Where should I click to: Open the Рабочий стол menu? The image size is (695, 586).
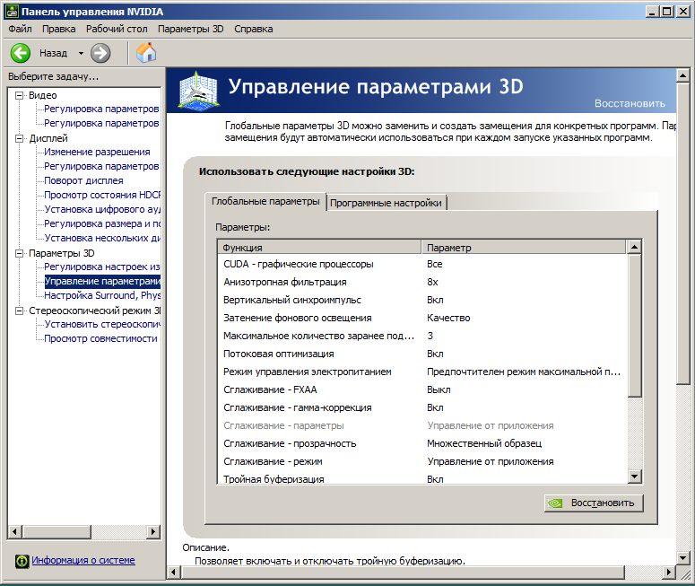(117, 29)
